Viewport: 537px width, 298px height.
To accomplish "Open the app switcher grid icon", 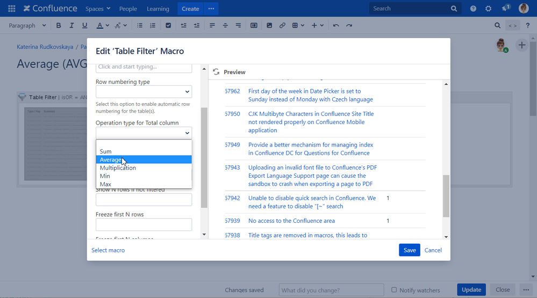I will 12,9.
